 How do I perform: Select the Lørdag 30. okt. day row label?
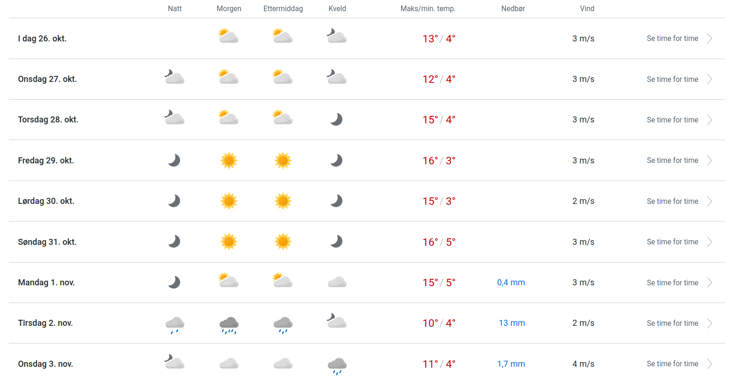point(46,201)
